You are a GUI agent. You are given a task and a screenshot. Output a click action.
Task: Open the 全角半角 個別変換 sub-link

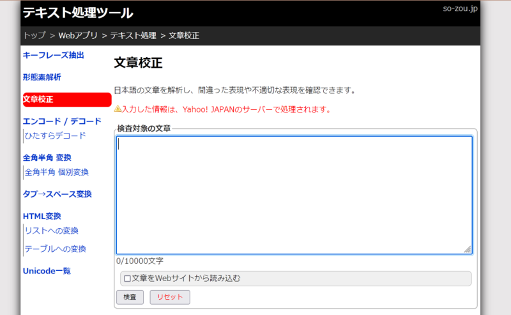point(57,172)
